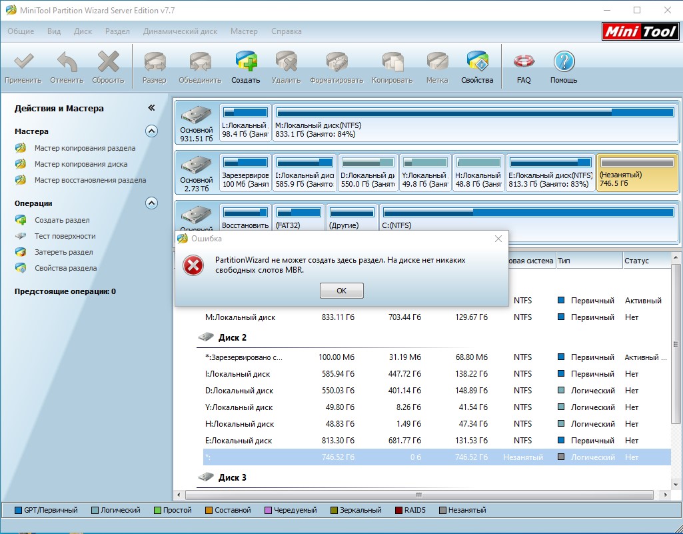Click the MiniTool logo
This screenshot has height=534, width=683.
640,31
